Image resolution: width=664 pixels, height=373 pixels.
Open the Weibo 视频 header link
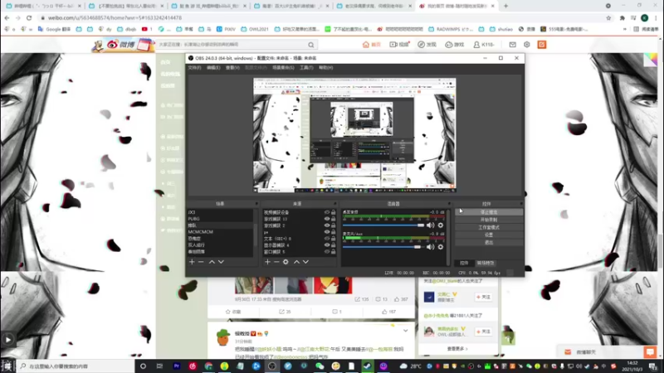(x=399, y=45)
